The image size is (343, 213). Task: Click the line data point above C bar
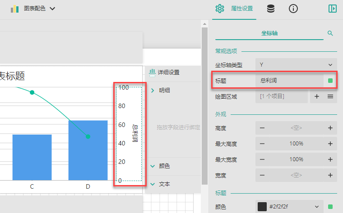click(x=32, y=92)
